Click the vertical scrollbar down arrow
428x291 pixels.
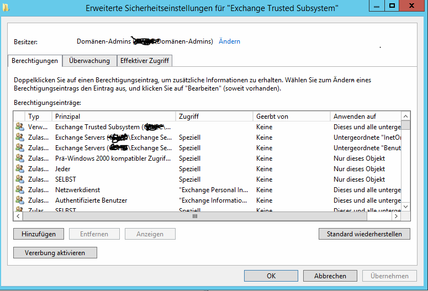[405, 207]
